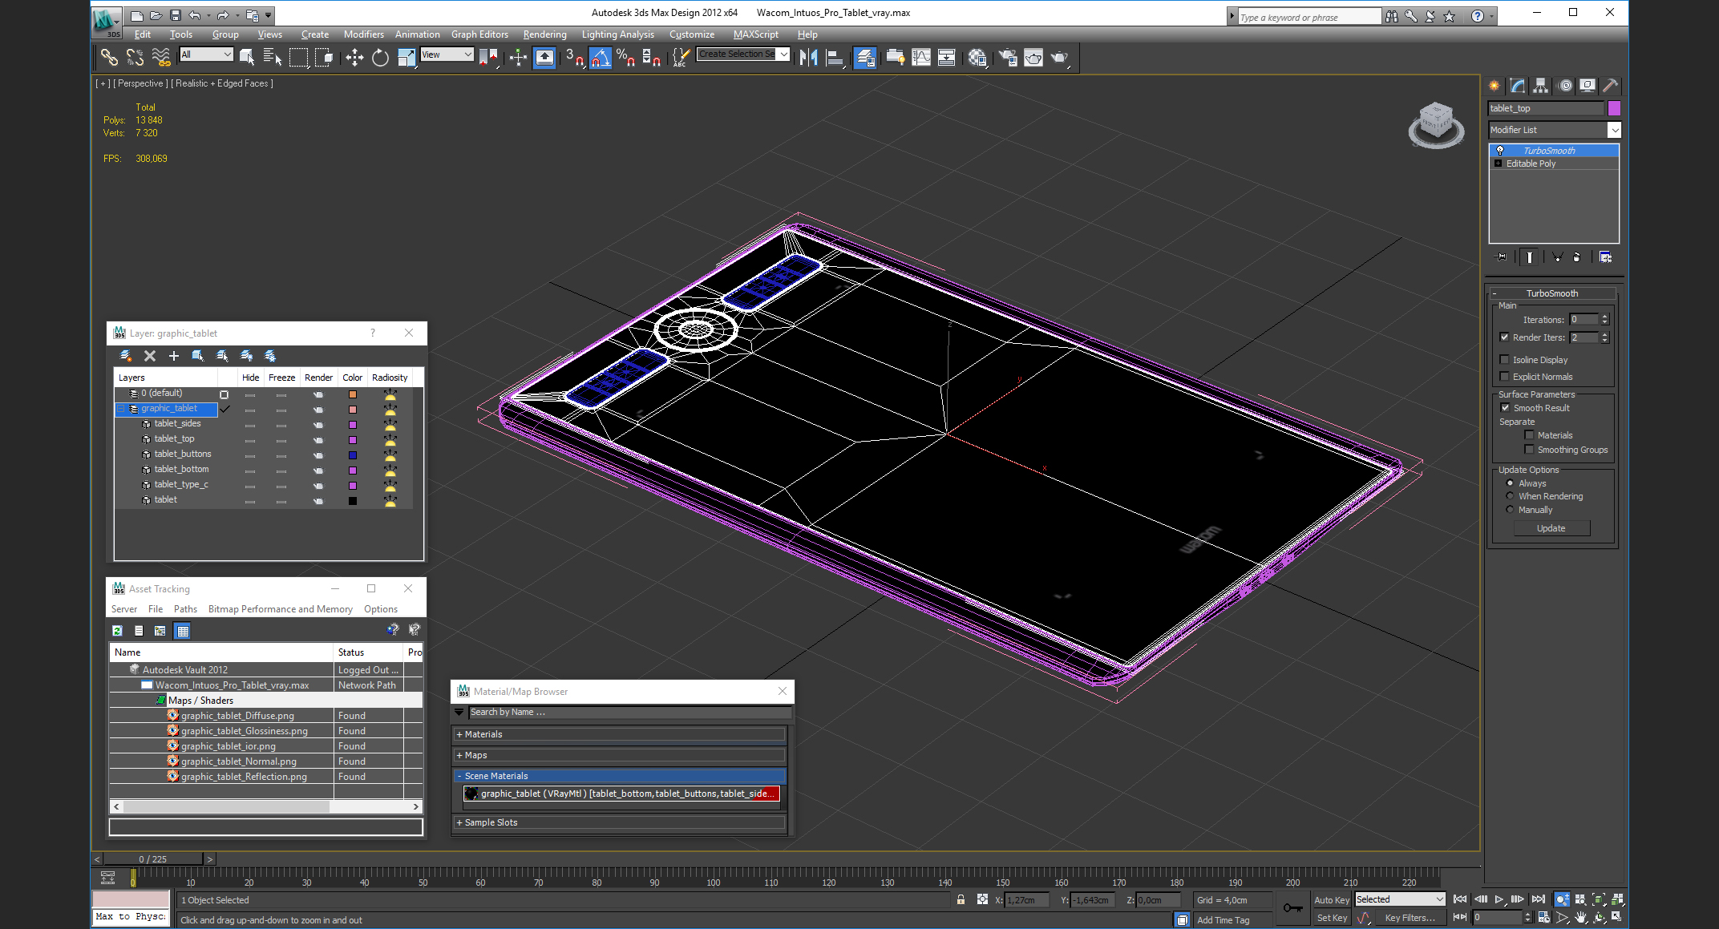Open the Motion command panel tab
This screenshot has height=929, width=1719.
1564,86
